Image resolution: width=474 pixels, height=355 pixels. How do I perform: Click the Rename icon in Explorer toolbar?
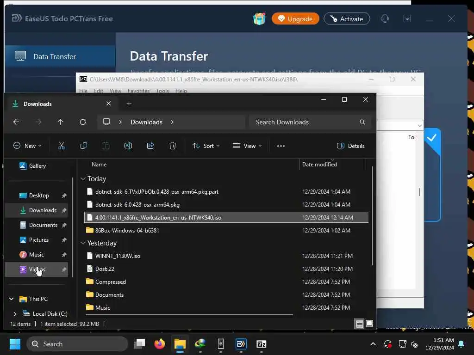click(128, 146)
